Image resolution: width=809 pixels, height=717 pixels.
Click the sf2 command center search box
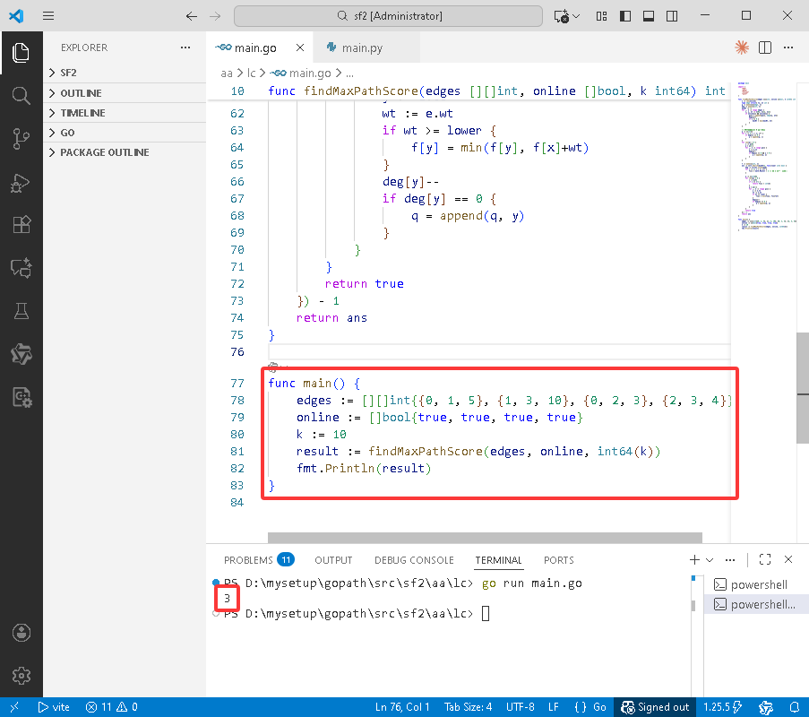pos(388,16)
